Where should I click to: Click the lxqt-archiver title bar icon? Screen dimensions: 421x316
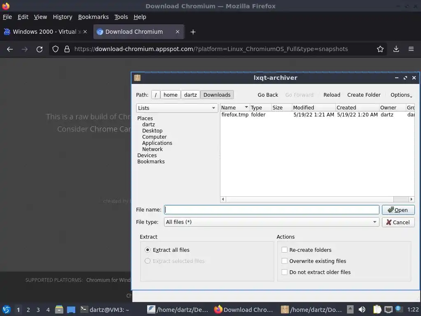tap(137, 78)
